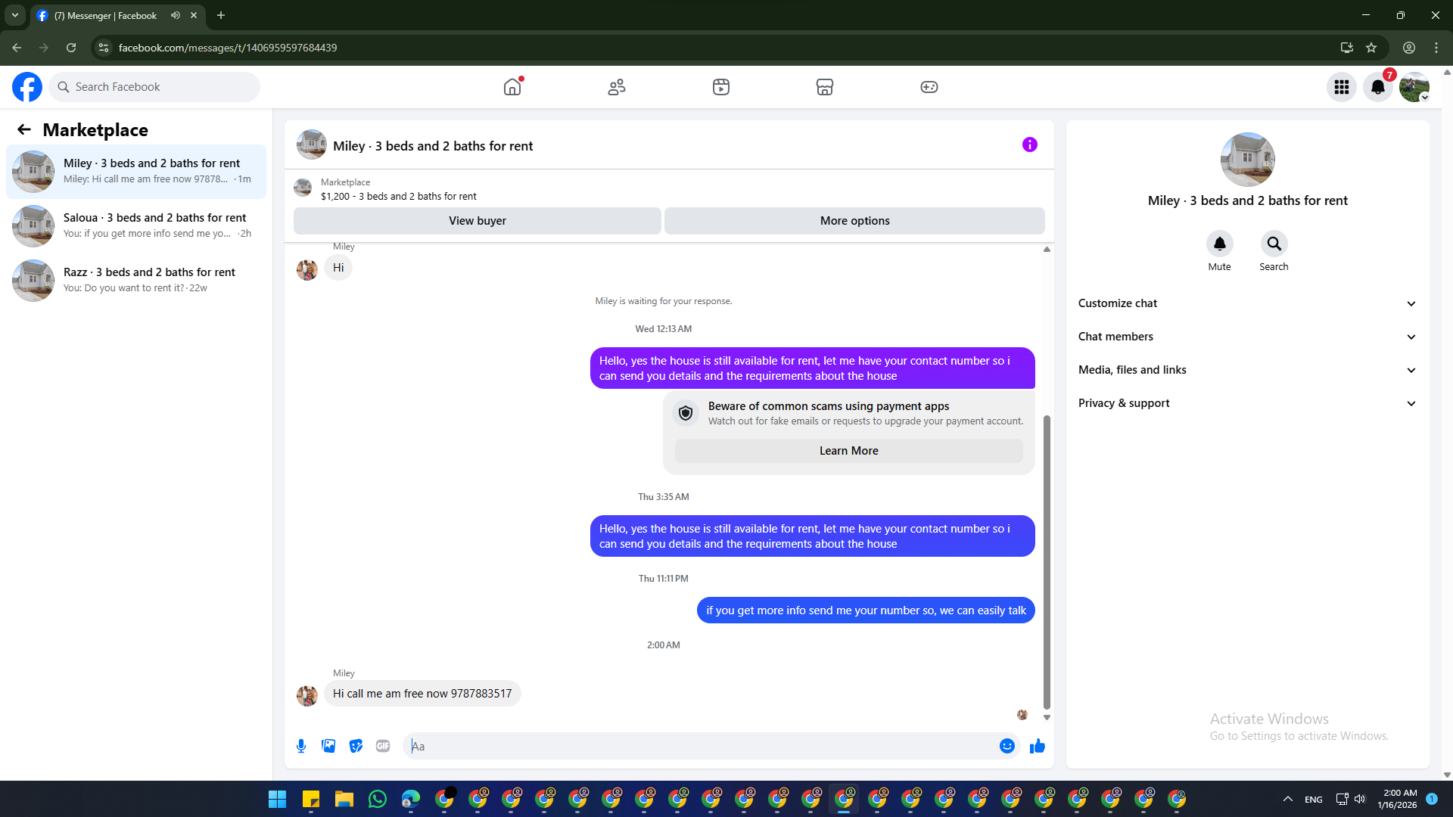The width and height of the screenshot is (1453, 817).
Task: Mute the browser tab audio icon
Action: click(x=176, y=15)
